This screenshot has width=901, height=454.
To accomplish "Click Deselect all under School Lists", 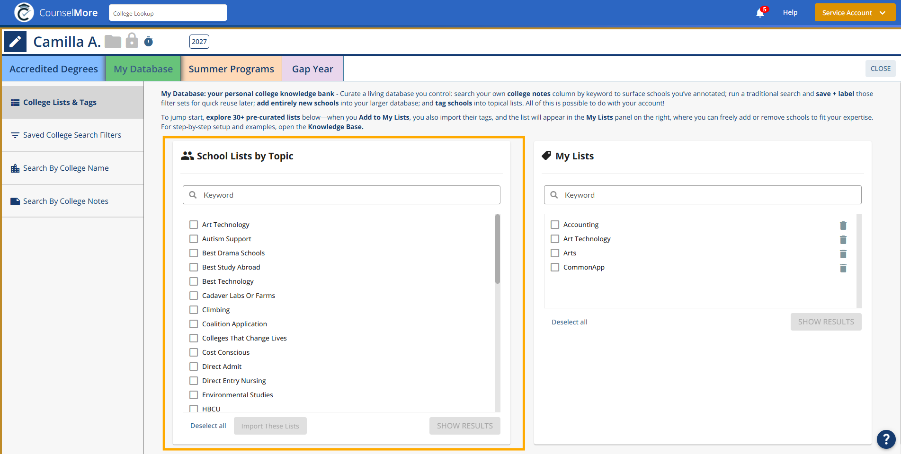I will pos(208,426).
